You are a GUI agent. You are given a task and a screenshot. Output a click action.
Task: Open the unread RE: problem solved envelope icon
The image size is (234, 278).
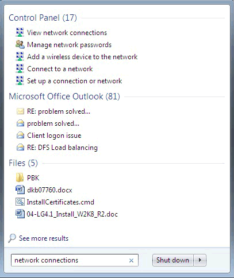pos(20,111)
